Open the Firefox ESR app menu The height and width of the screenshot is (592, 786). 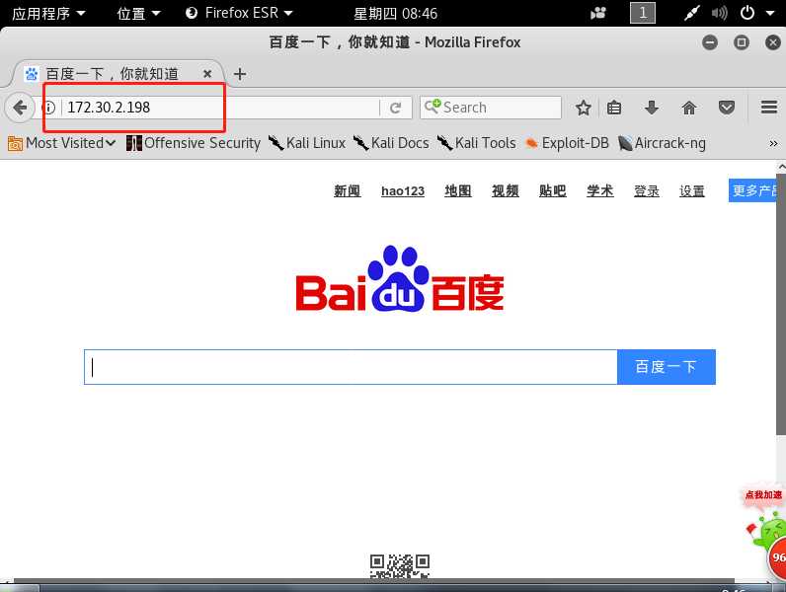239,13
